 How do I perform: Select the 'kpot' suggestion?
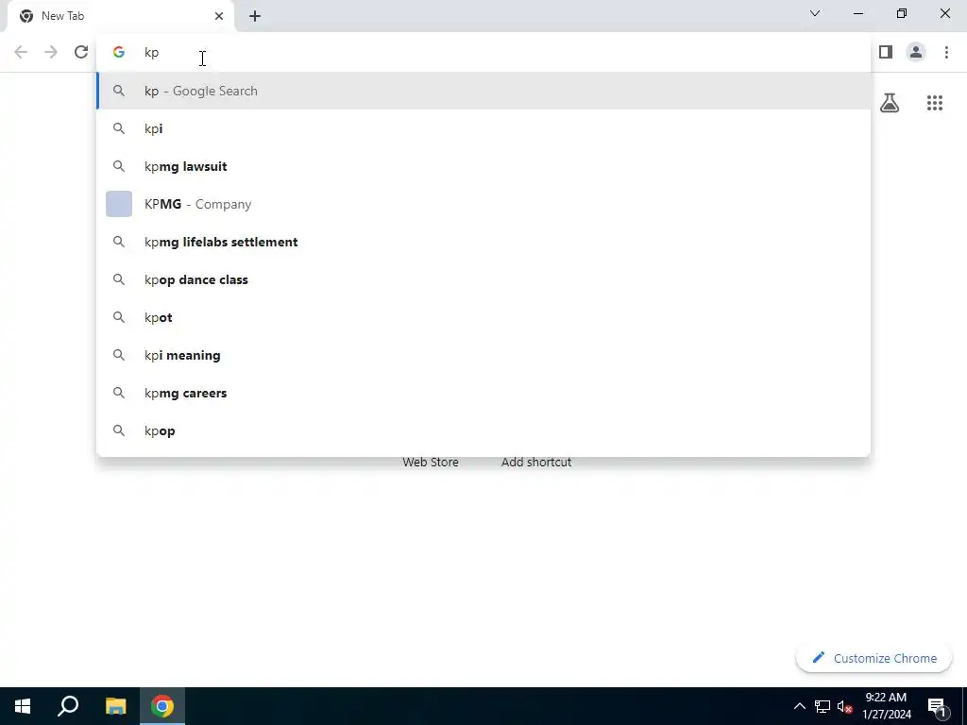(x=483, y=317)
